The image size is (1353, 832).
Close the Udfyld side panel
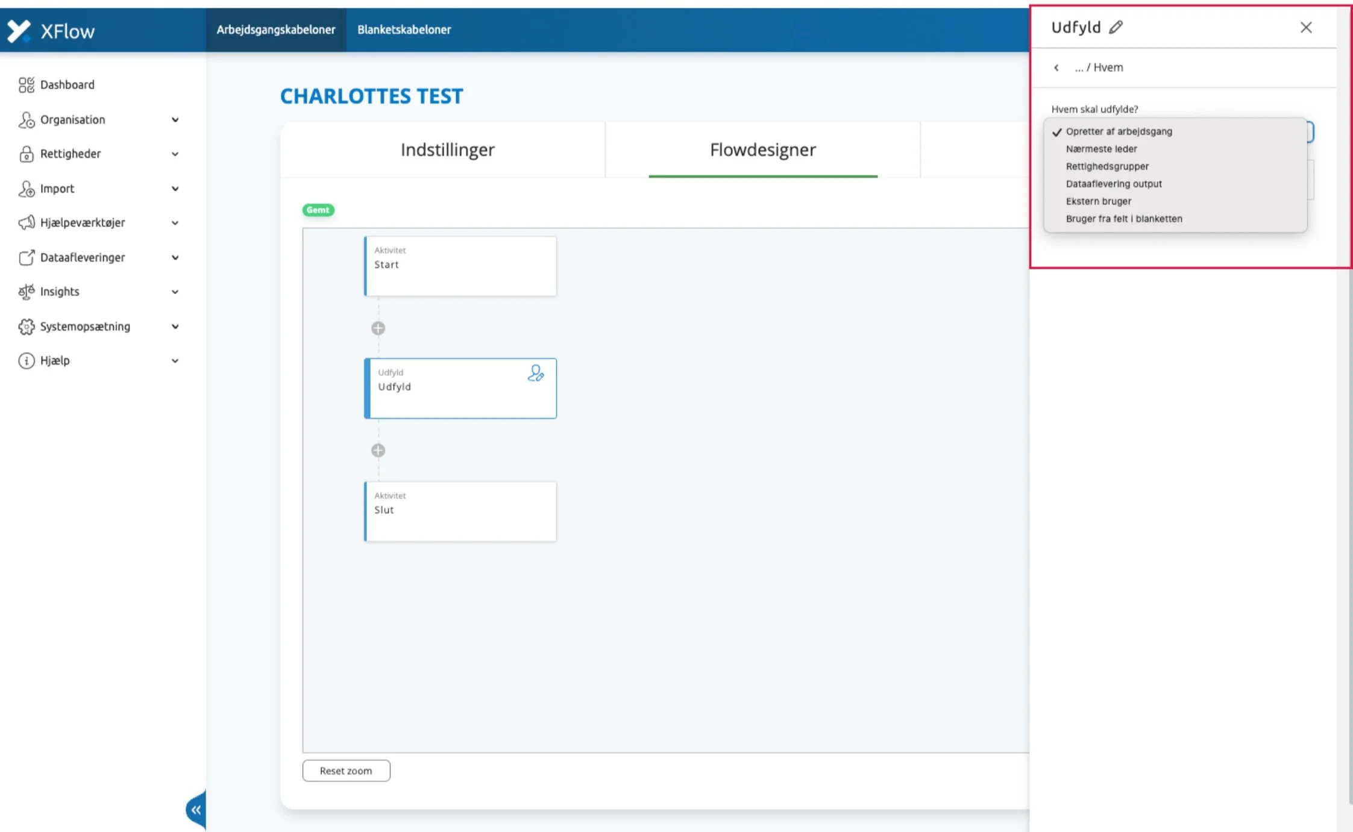pyautogui.click(x=1305, y=28)
